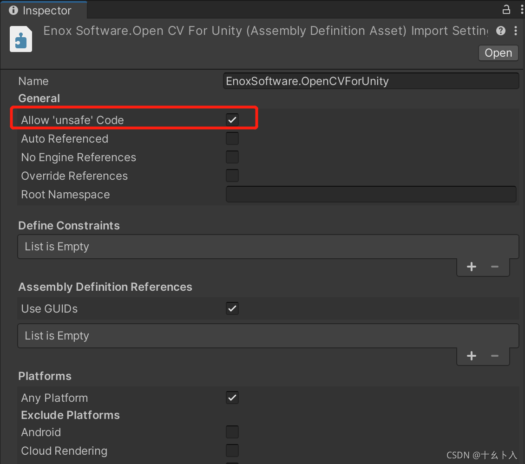The height and width of the screenshot is (464, 525).
Task: Toggle the Any Platform checkbox
Action: (x=232, y=398)
